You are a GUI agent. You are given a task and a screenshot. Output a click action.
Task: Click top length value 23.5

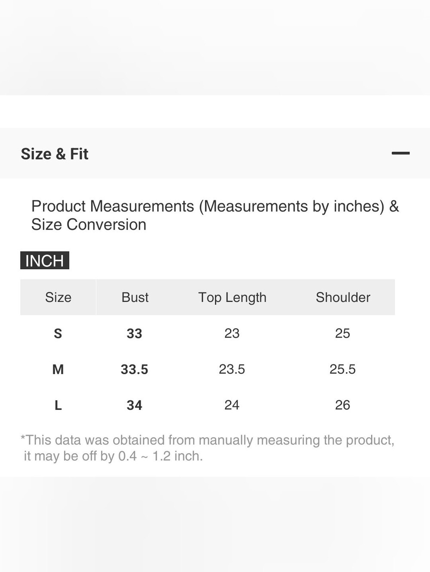pos(232,369)
